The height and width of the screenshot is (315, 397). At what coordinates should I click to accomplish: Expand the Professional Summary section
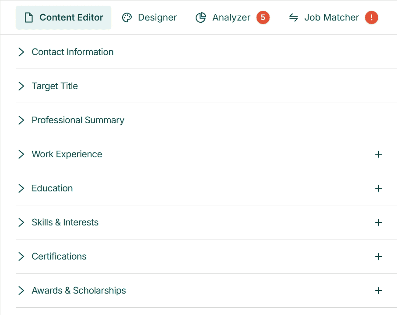(x=21, y=120)
